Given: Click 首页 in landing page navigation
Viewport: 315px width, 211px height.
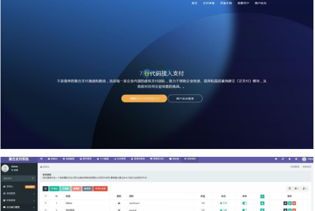Looking at the screenshot, I should [x=194, y=3].
